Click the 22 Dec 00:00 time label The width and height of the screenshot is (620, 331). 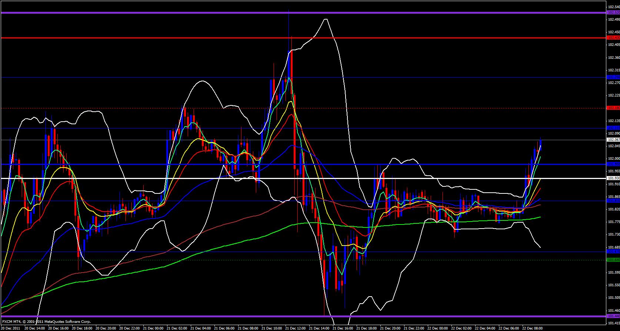coord(437,328)
